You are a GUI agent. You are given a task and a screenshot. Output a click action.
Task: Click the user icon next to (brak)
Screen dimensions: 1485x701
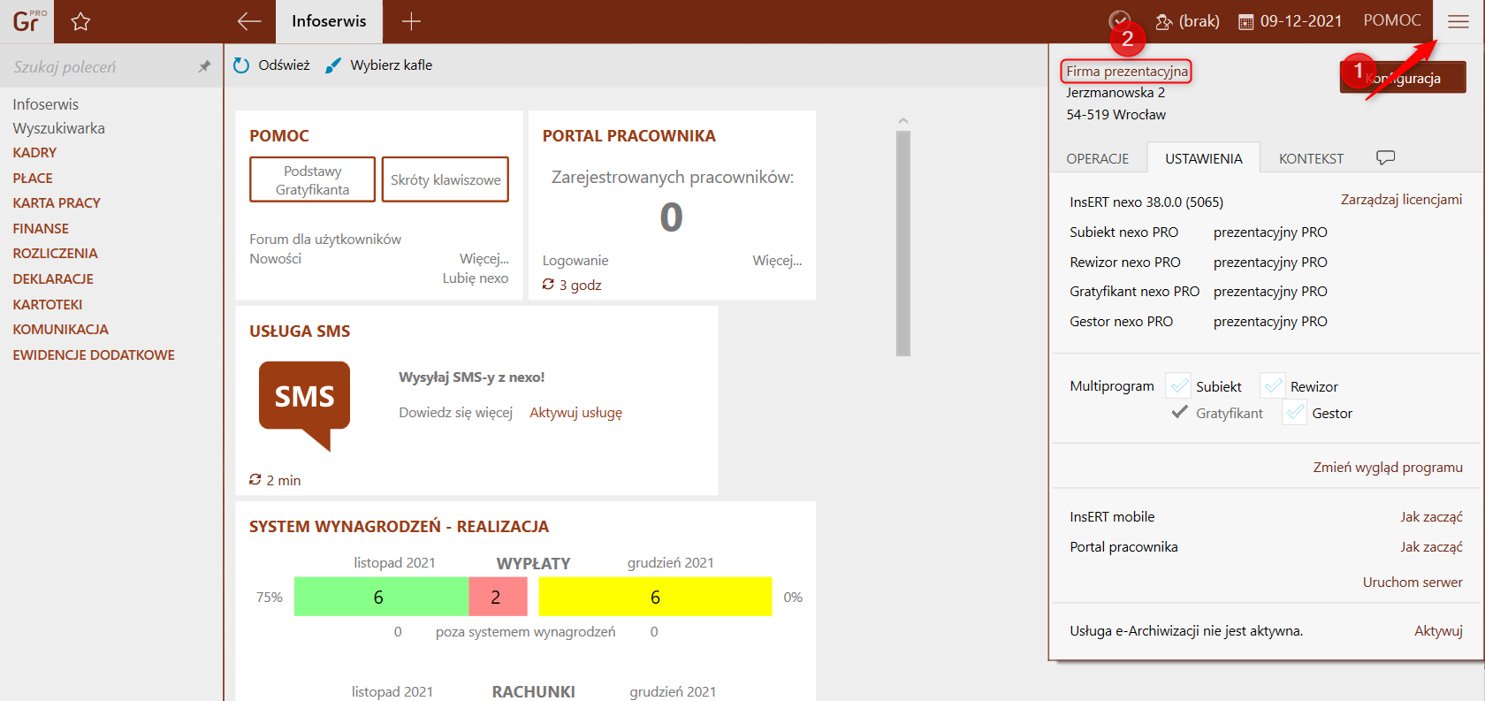coord(1163,21)
